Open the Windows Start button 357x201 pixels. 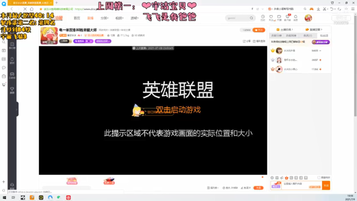pyautogui.click(x=4, y=198)
